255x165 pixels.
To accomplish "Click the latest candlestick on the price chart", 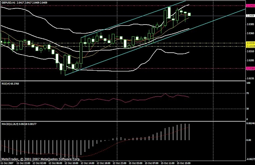I will tap(189, 14).
